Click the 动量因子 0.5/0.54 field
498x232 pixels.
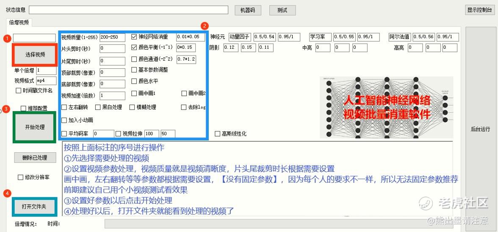[x=265, y=37]
